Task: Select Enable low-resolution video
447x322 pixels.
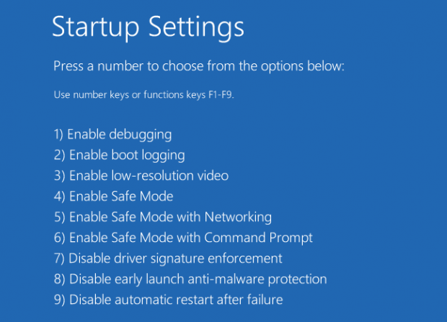Action: click(x=141, y=176)
